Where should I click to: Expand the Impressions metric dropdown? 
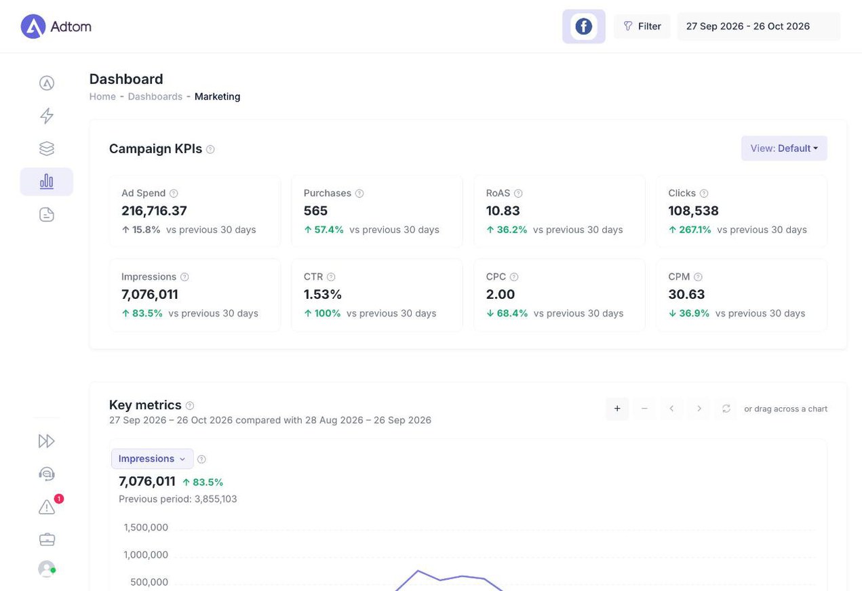pyautogui.click(x=152, y=459)
